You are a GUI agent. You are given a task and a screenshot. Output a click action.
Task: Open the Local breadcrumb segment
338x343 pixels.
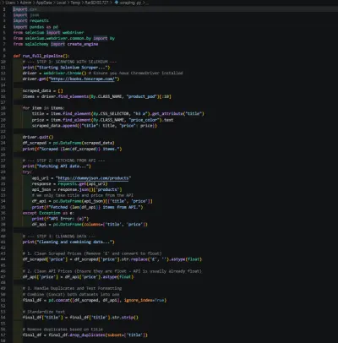[x=61, y=3]
